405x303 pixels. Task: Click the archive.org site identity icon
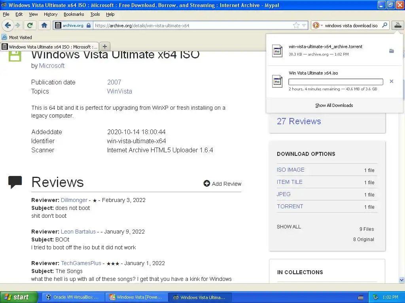(58, 25)
